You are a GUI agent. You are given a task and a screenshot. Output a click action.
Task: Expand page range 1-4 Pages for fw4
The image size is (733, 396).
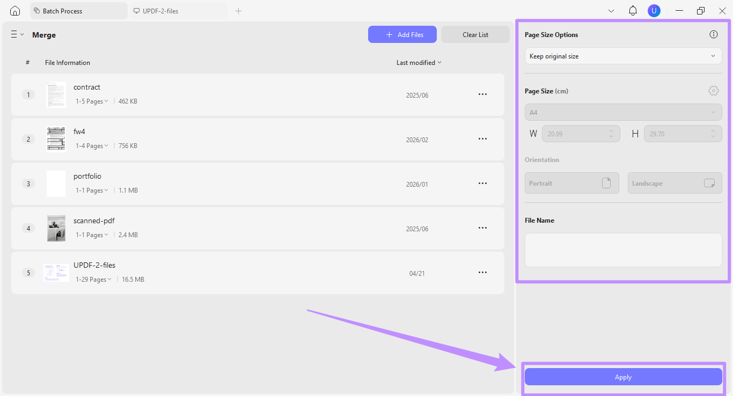click(x=92, y=146)
